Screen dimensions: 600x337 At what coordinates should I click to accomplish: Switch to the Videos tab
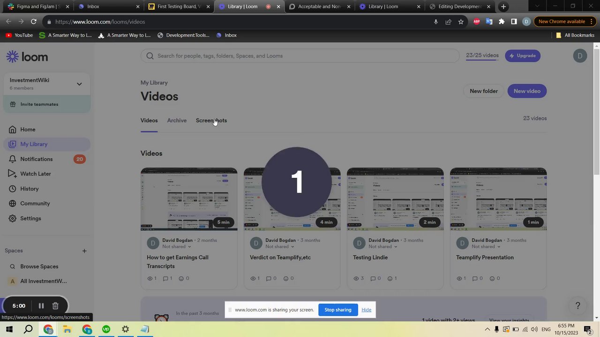pos(149,121)
